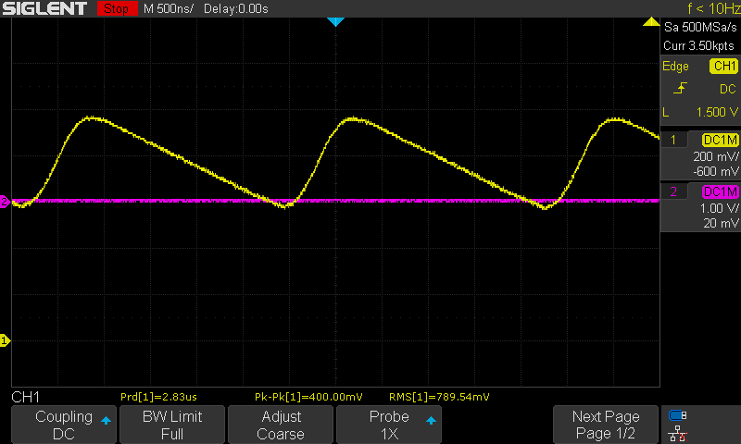Click the rising edge slope icon
Screen dimensions: 741x444
(680, 88)
